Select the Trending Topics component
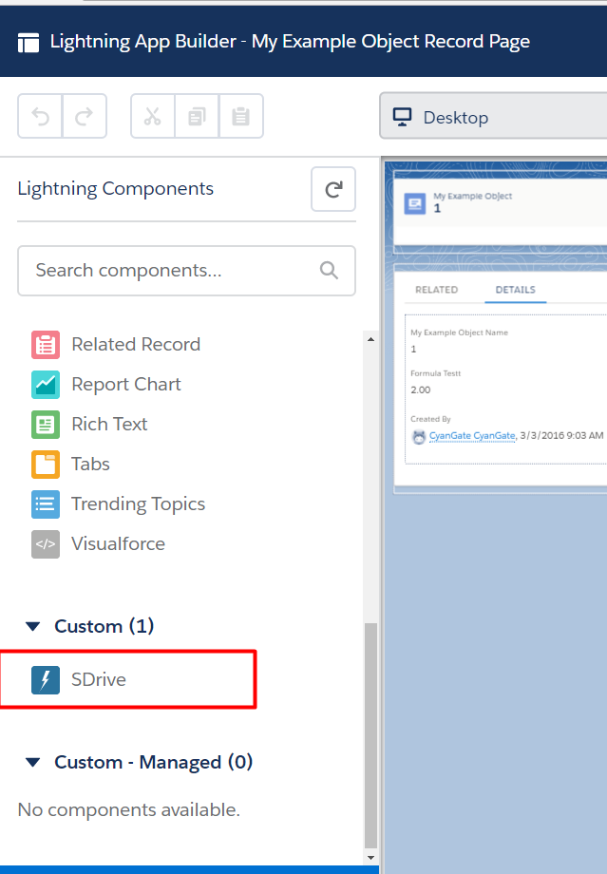This screenshot has width=607, height=874. (x=138, y=503)
